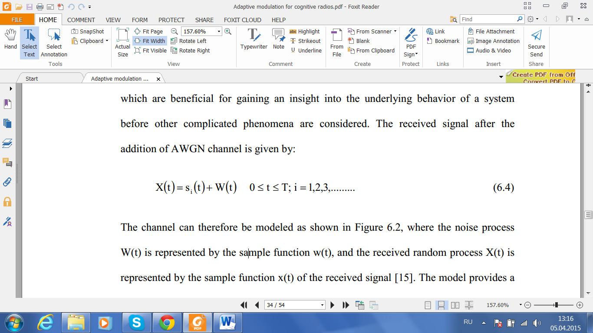Click the zoom out magnifier icon
The image size is (593, 333).
tap(175, 31)
